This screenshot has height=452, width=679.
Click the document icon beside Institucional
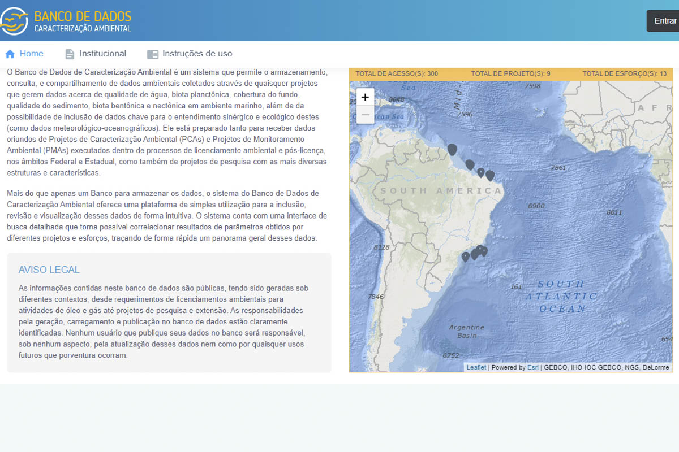coord(70,54)
